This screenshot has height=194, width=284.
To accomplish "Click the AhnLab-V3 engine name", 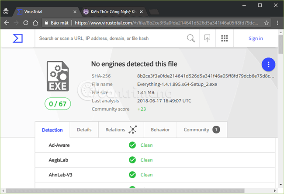I will (x=60, y=175).
